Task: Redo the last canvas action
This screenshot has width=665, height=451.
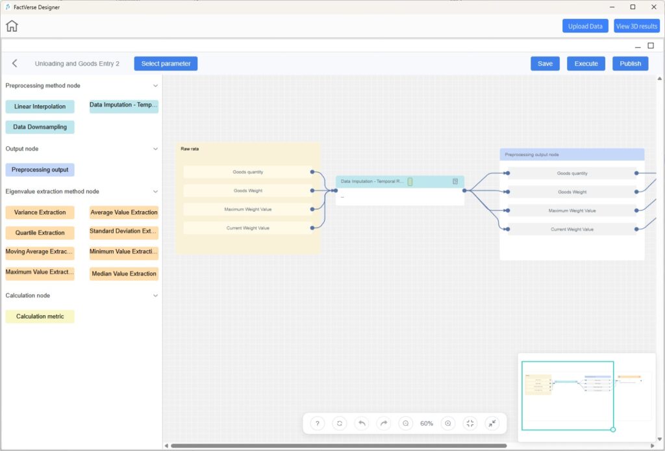Action: (x=384, y=423)
